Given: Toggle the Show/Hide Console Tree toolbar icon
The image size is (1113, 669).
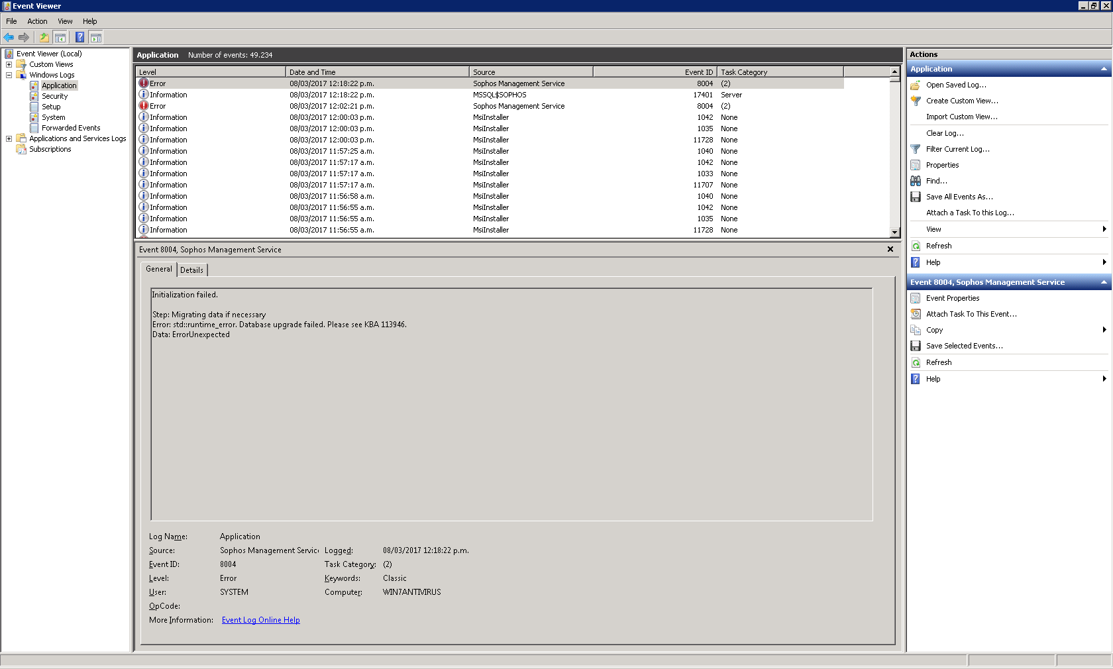Looking at the screenshot, I should click(60, 37).
